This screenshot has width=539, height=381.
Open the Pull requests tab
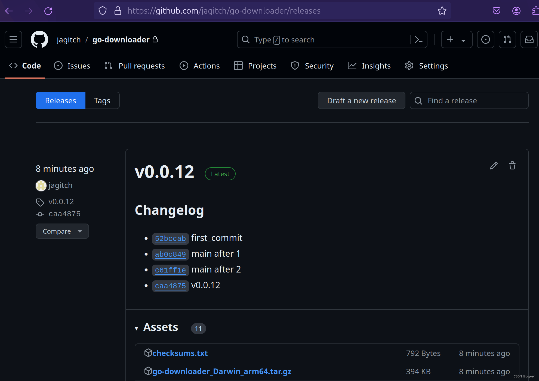coord(135,66)
